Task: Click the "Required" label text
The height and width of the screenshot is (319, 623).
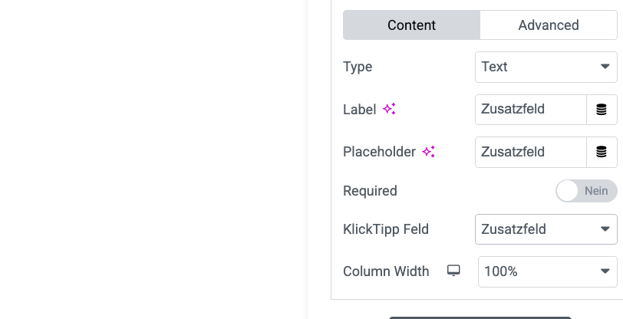Action: (x=370, y=191)
